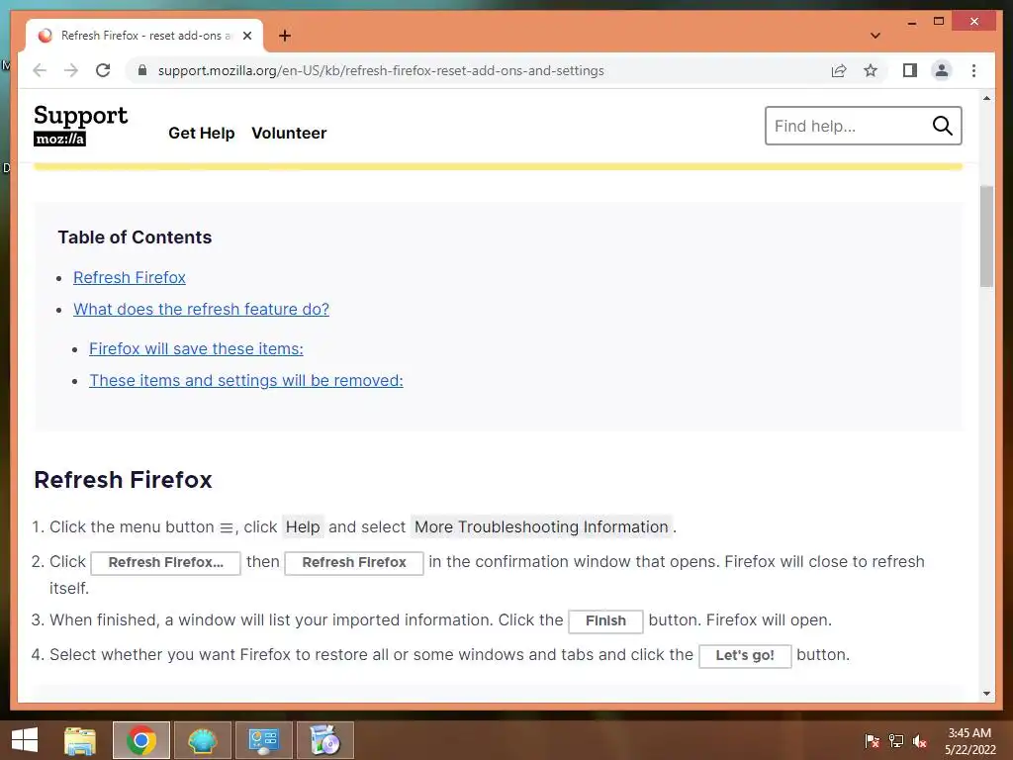This screenshot has width=1013, height=760.
Task: Click the muted volume tray icon
Action: click(x=920, y=741)
